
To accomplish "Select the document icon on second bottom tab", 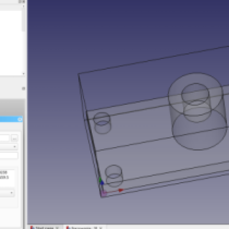I will [68, 227].
